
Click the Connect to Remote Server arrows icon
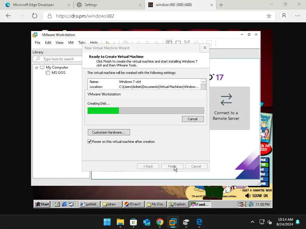coord(226,100)
